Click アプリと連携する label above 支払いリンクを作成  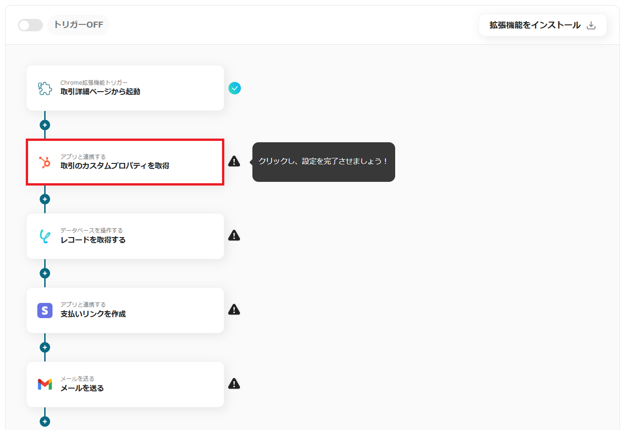[x=83, y=304]
